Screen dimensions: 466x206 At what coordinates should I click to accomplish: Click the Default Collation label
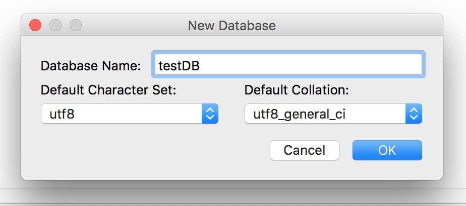click(x=297, y=90)
